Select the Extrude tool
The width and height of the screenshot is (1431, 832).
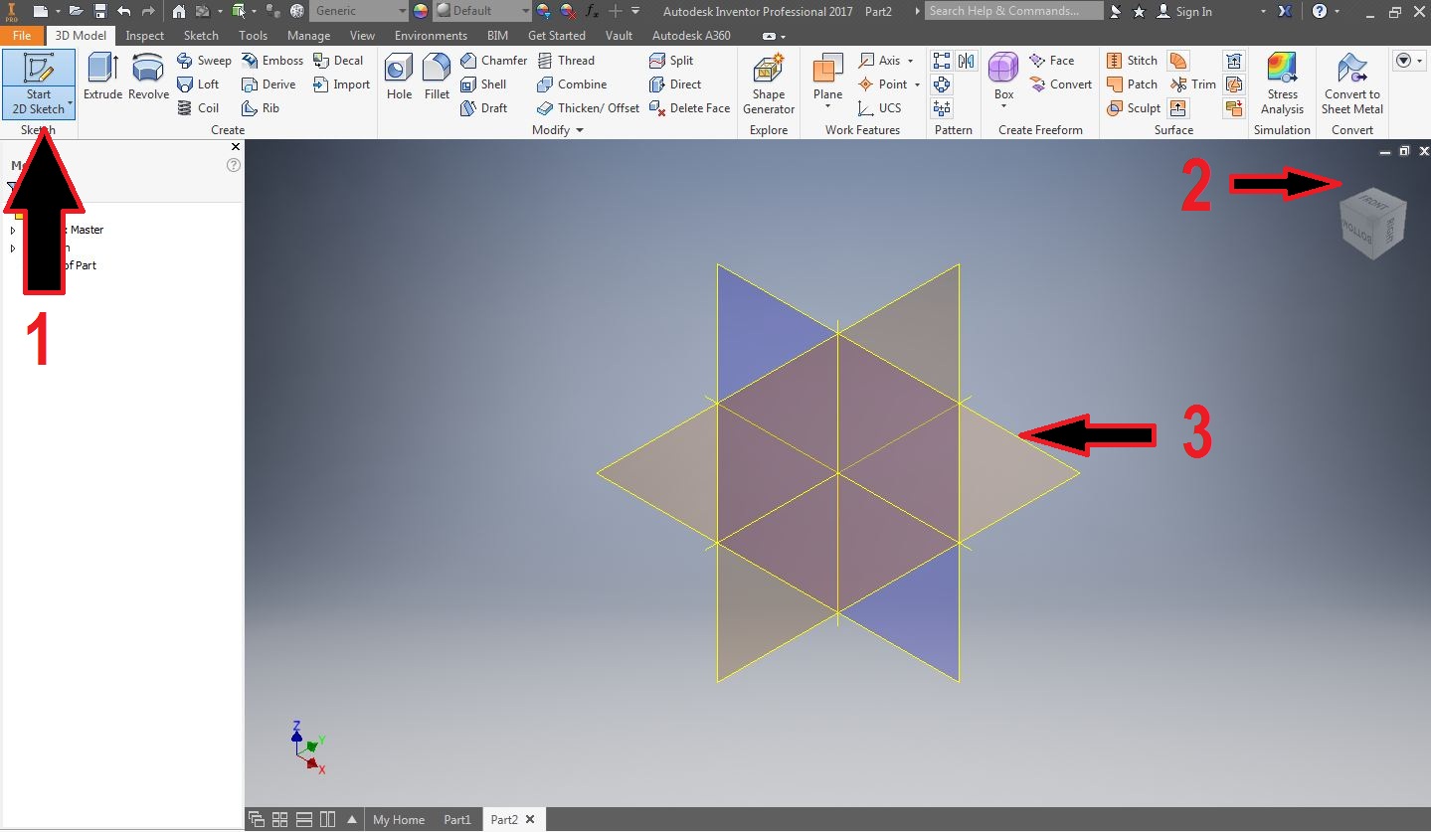coord(102,78)
